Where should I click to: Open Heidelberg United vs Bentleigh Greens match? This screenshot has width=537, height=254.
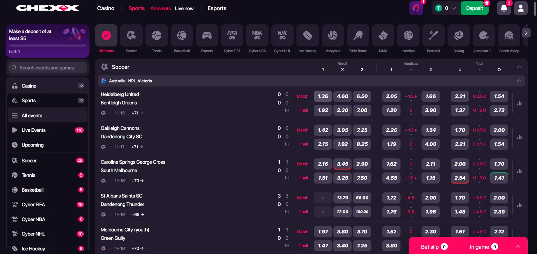[x=120, y=98]
